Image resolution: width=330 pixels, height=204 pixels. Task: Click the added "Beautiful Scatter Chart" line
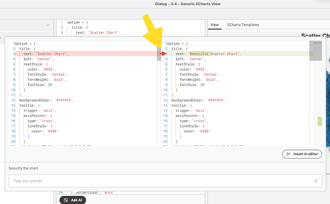click(238, 54)
